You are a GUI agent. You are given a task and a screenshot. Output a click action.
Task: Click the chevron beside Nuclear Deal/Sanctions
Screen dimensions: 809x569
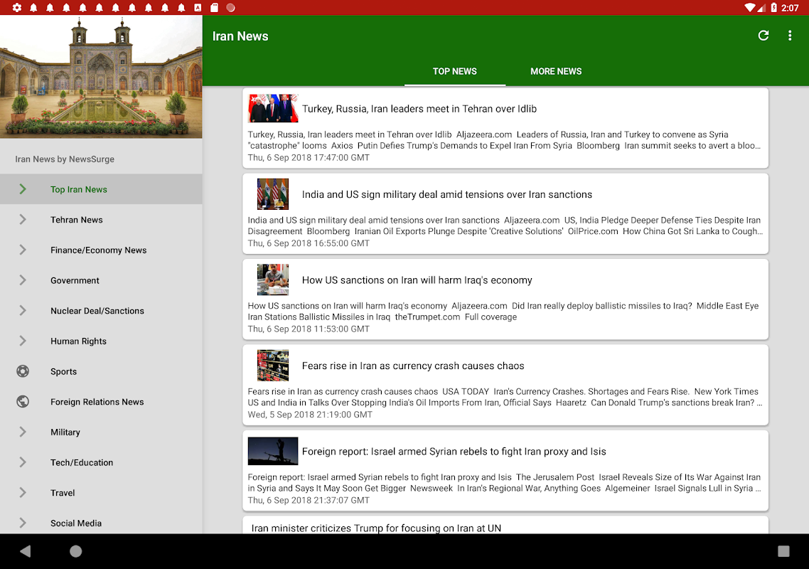point(23,310)
